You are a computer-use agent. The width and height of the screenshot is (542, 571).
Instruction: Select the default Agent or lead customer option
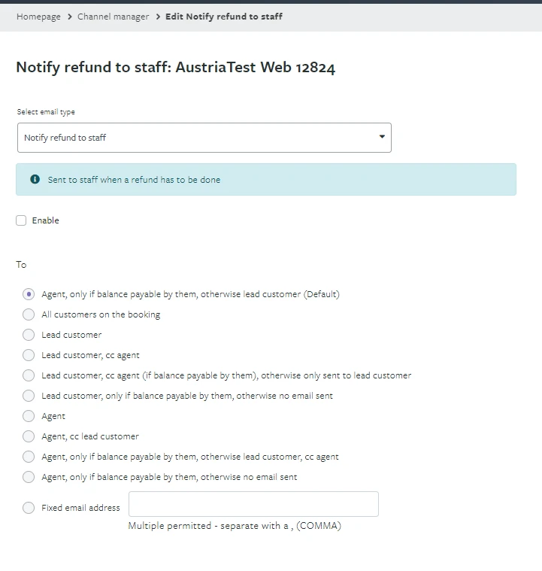click(29, 294)
